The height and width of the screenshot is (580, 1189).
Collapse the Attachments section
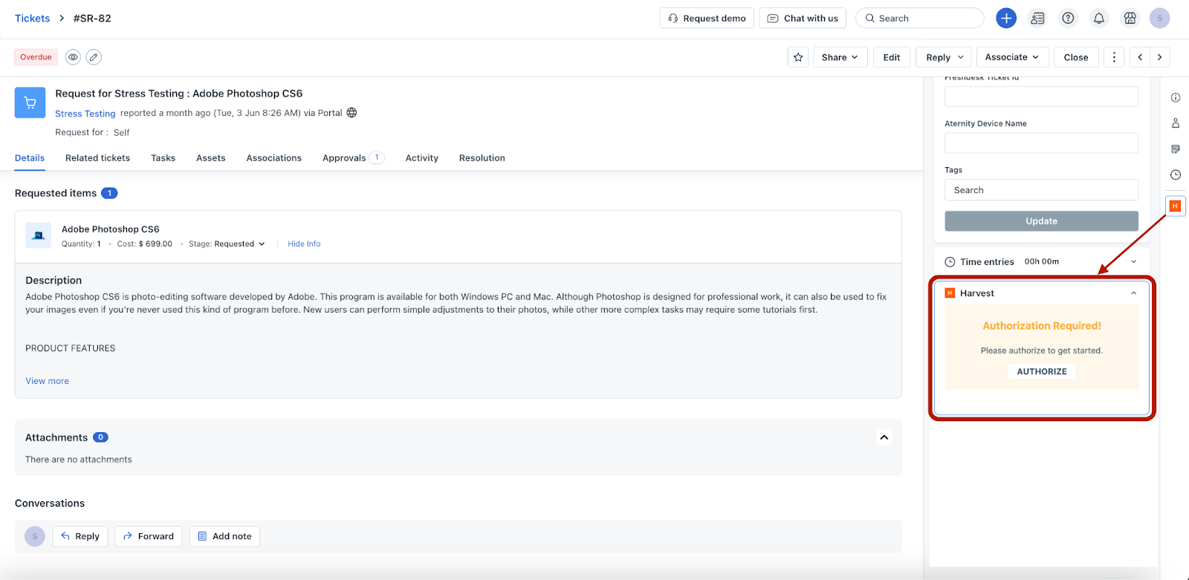pyautogui.click(x=884, y=437)
